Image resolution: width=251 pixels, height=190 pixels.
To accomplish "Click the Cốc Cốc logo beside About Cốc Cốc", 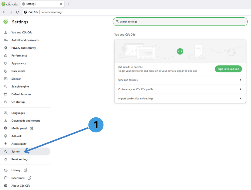I will (x=5, y=185).
